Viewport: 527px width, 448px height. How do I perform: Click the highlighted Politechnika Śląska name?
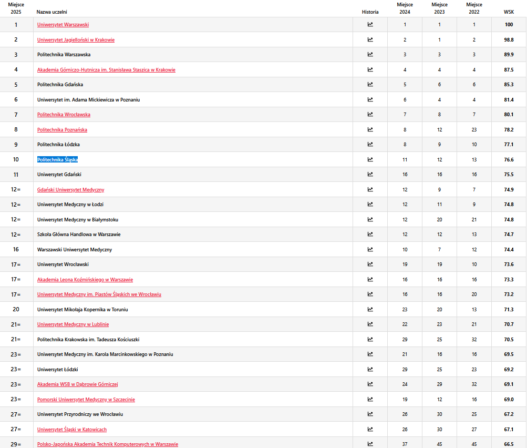coord(57,159)
